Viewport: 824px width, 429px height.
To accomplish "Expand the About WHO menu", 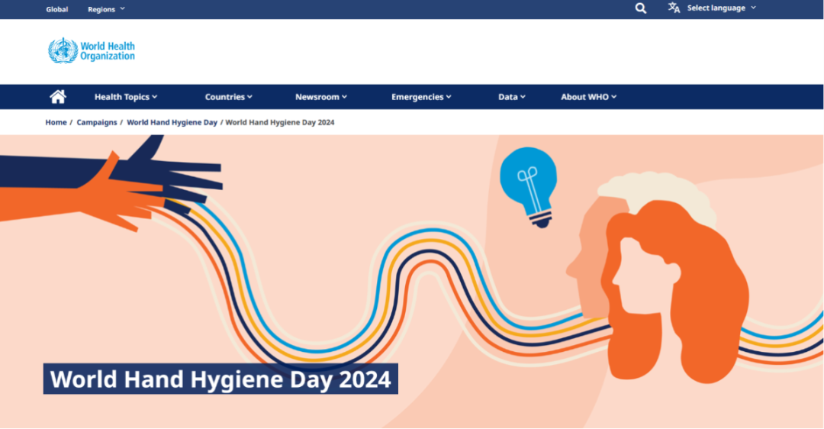I will click(588, 97).
